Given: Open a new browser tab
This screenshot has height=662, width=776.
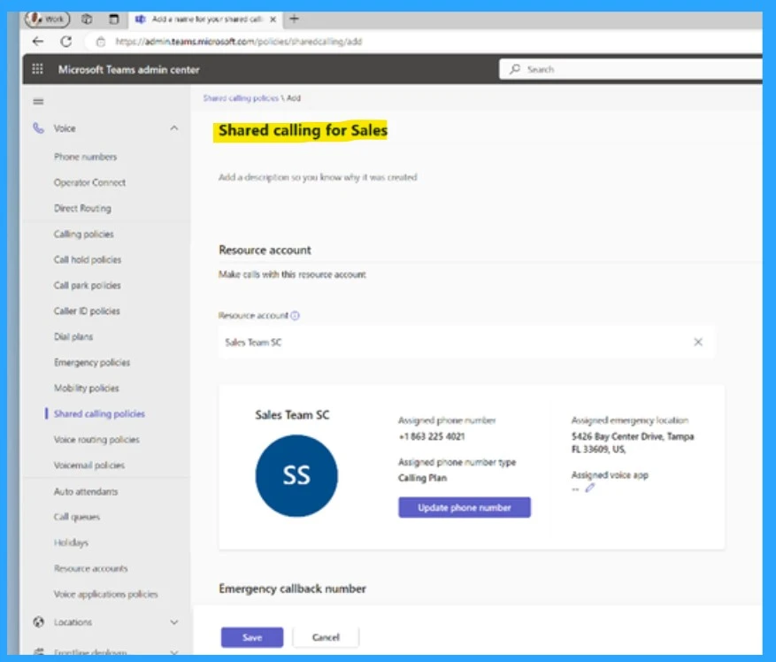Looking at the screenshot, I should point(294,19).
